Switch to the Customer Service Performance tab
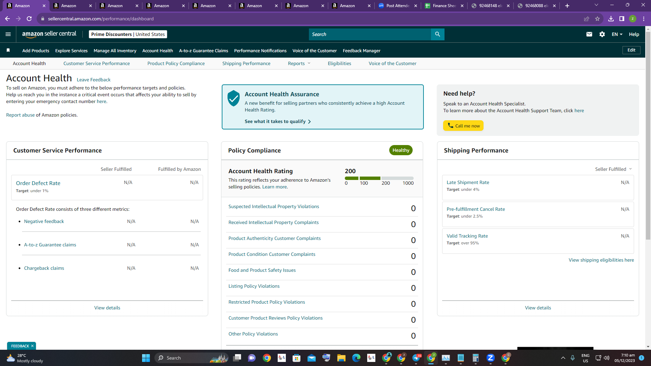Screen dimensions: 651x366 click(x=97, y=63)
